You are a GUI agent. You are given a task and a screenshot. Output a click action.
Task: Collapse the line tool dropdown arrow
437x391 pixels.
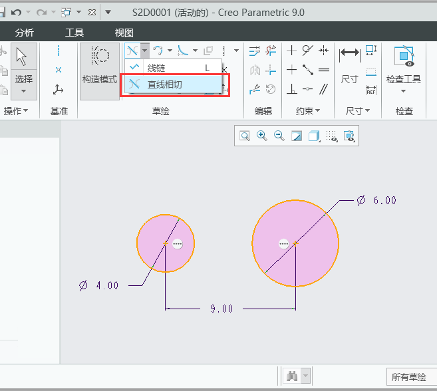[x=144, y=51]
